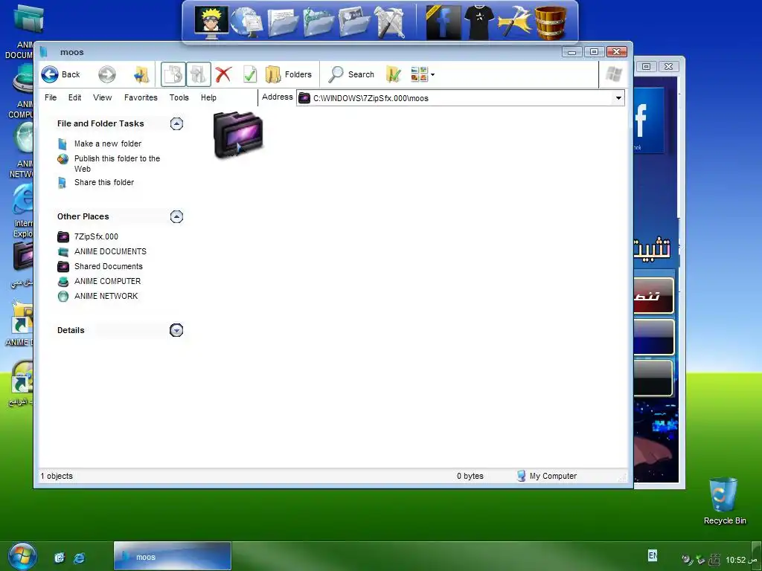762x571 pixels.
Task: Click the '1 objects' status text
Action: [57, 477]
